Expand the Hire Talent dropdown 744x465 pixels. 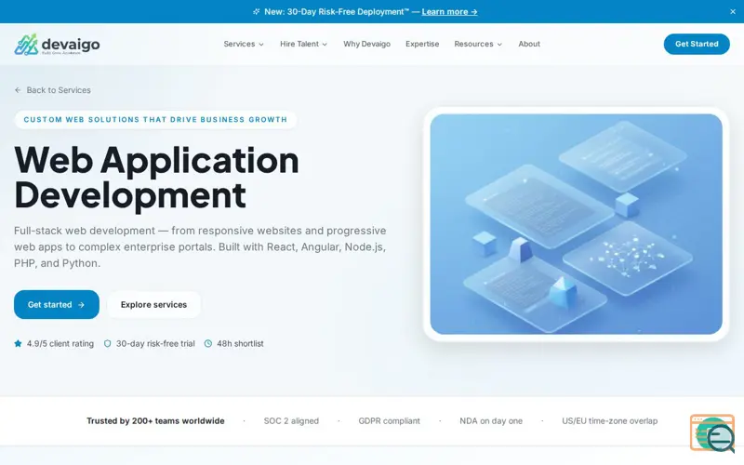tap(304, 44)
